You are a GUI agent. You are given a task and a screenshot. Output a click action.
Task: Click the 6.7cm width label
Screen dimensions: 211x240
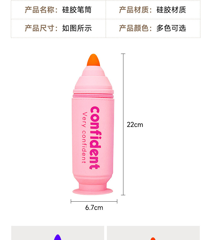click(94, 208)
